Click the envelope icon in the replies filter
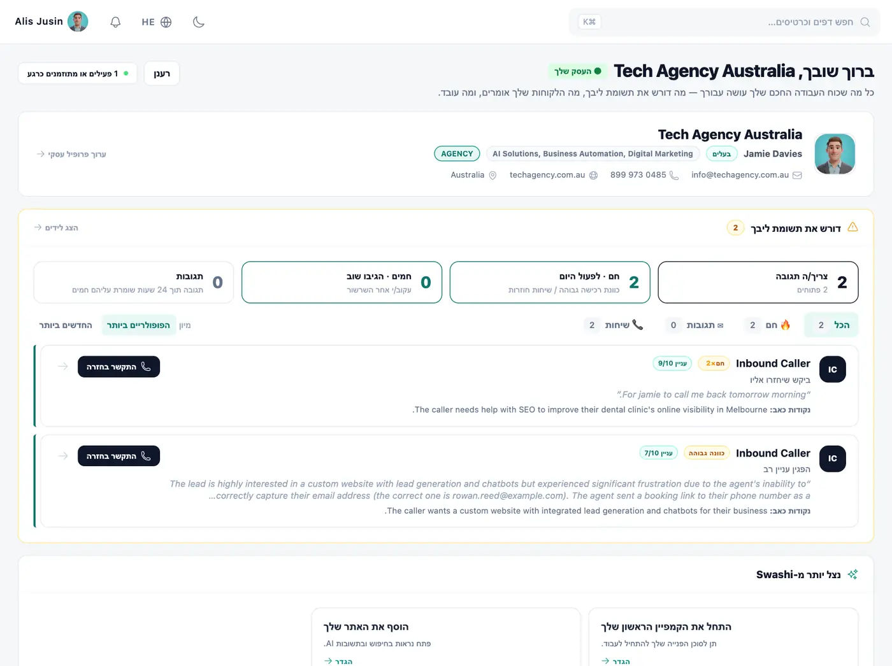This screenshot has height=666, width=892. tap(721, 325)
